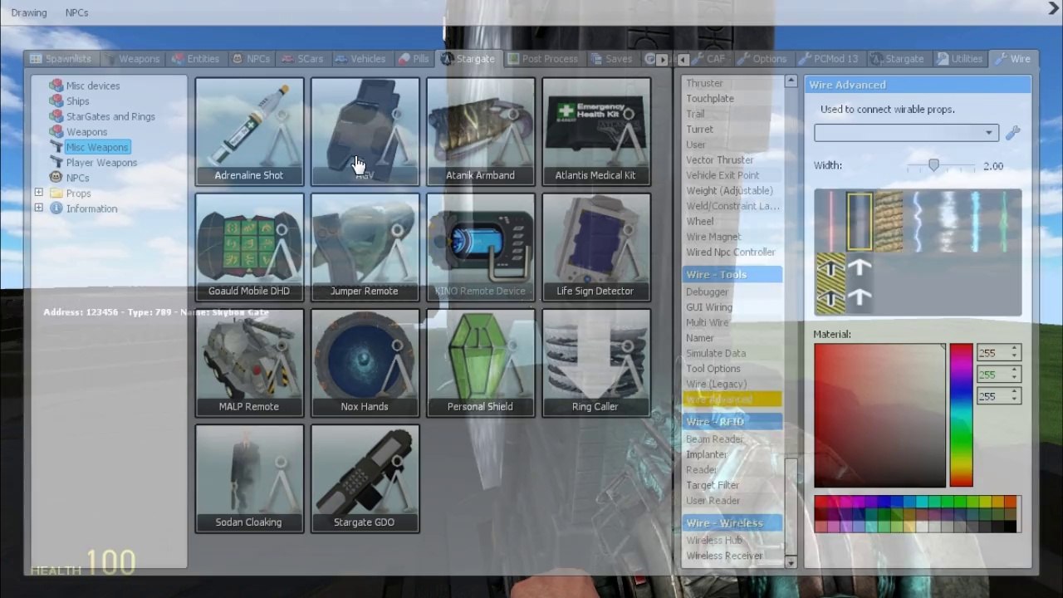Screen dimensions: 1063x598
Task: Open the Player Weapons category
Action: 101,163
